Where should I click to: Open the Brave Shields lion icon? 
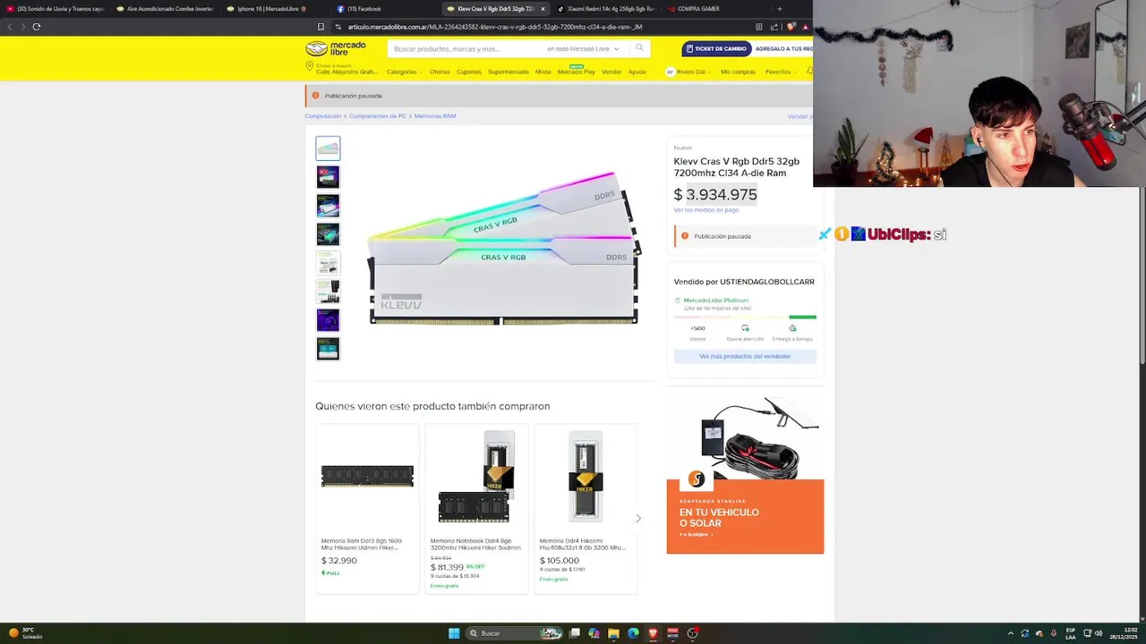(x=791, y=27)
